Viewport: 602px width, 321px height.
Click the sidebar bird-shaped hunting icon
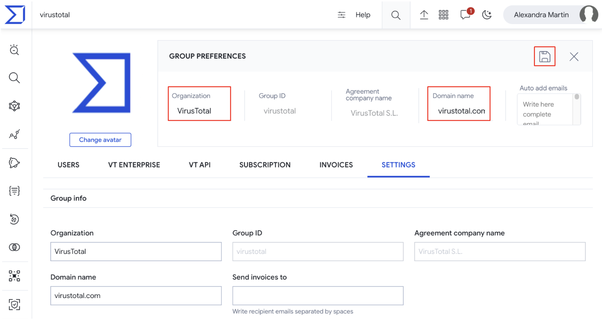pos(14,163)
